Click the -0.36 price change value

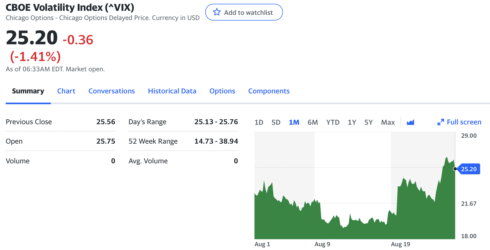coord(78,40)
